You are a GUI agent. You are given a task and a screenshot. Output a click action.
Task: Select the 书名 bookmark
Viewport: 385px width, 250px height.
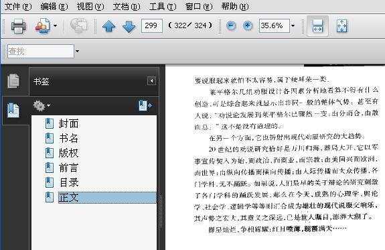68,138
